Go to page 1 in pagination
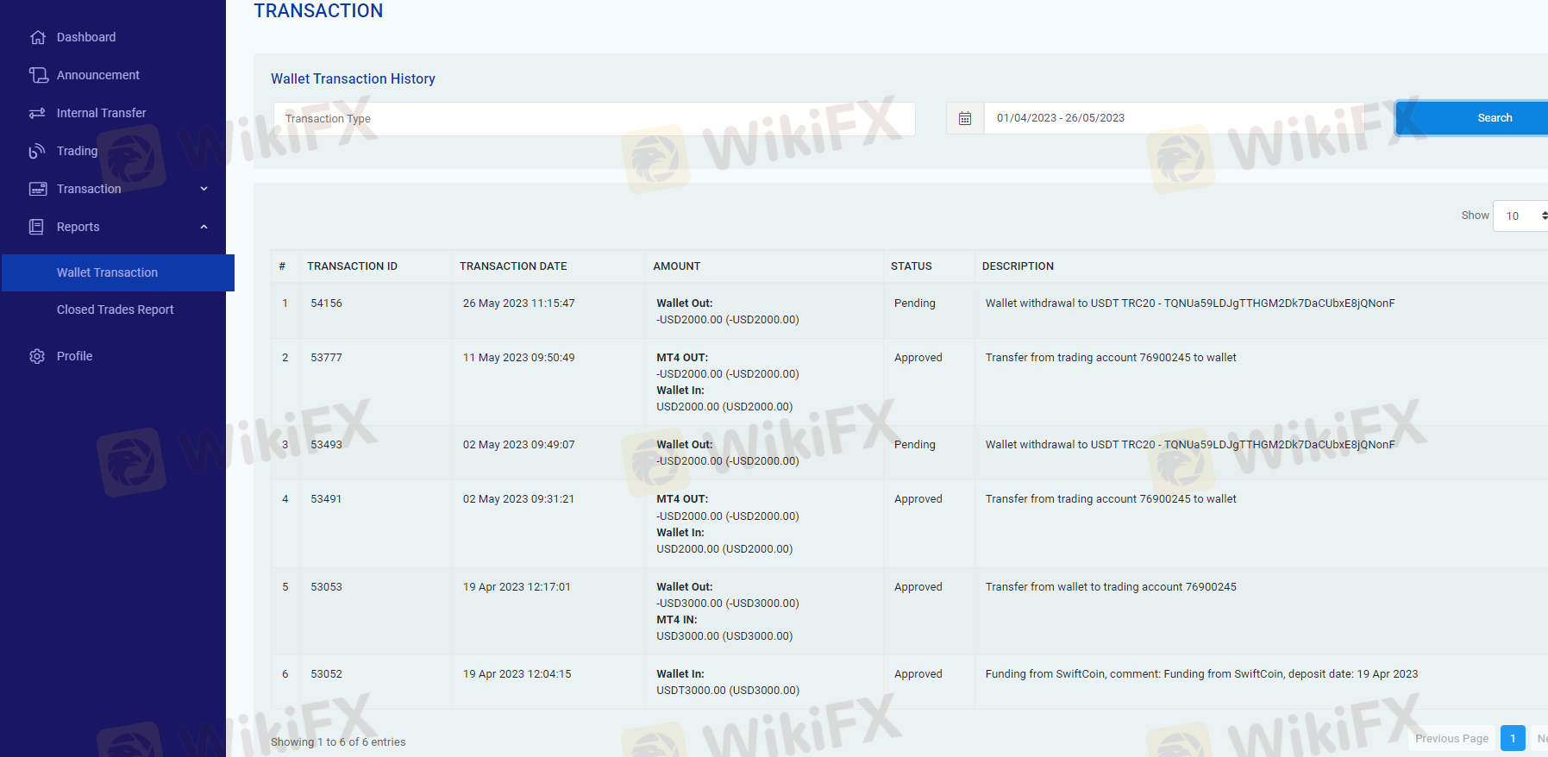1548x757 pixels. click(1513, 738)
